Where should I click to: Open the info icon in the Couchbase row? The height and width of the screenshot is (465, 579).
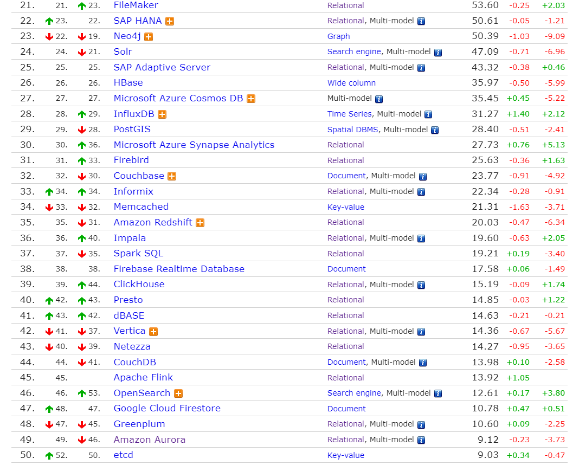tap(423, 176)
